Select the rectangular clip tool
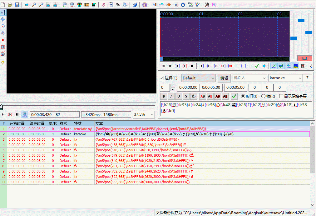 click(3, 47)
